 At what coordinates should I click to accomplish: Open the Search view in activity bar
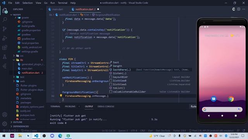point(5,20)
